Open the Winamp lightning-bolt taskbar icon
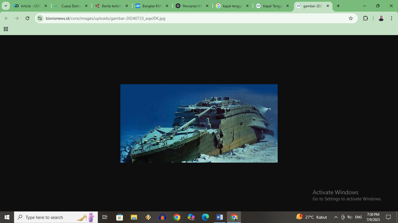Viewport: 398px width, 223px height. 148,217
